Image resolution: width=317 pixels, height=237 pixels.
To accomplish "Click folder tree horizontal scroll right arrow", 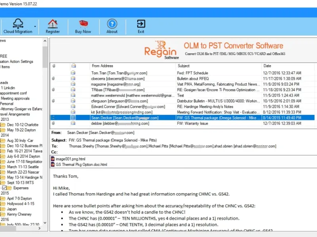I will coord(39,228).
